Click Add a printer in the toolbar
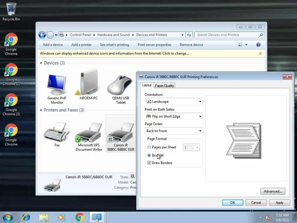The height and width of the screenshot is (223, 297). pyautogui.click(x=81, y=45)
